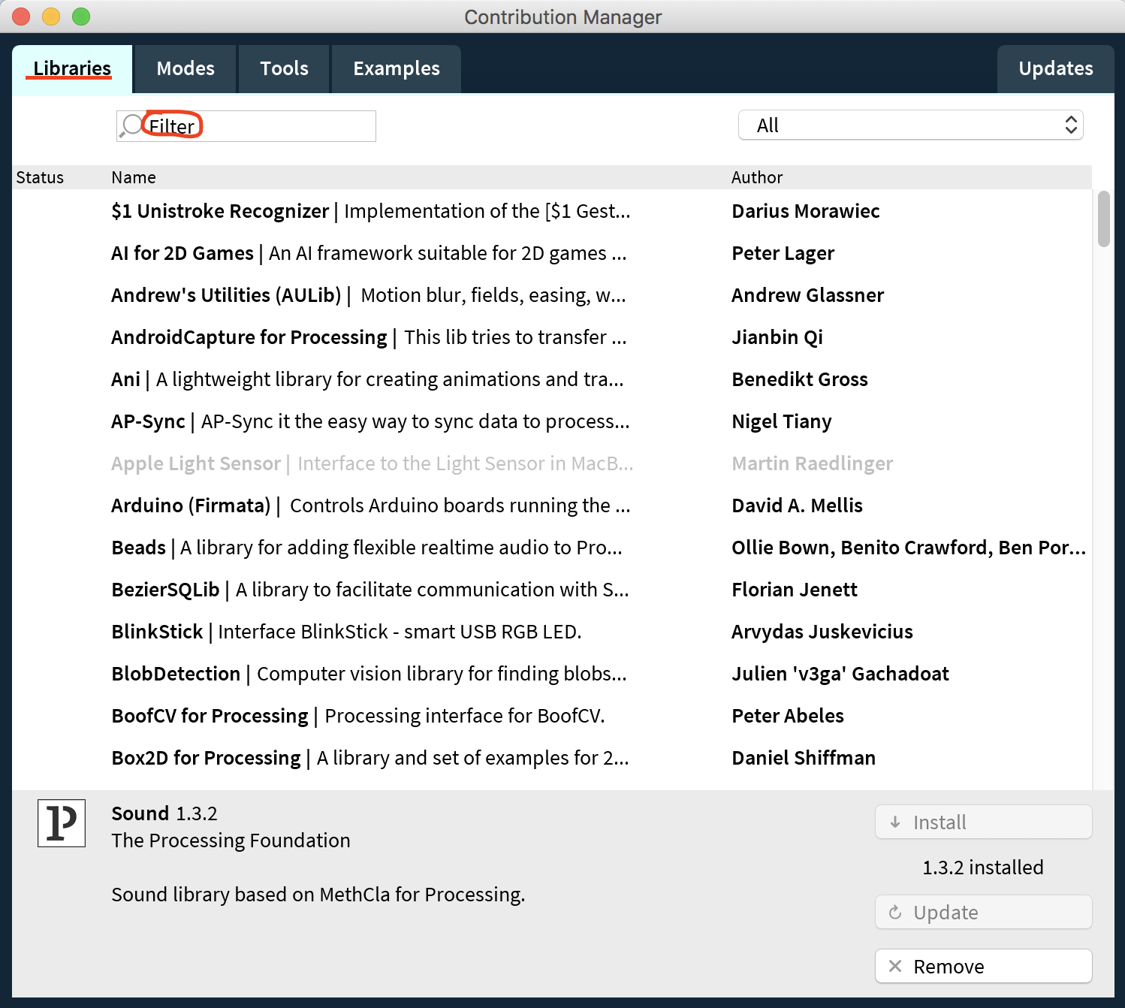Viewport: 1125px width, 1008px height.
Task: Select the $1 Unistroke Recognizer library
Action: (x=552, y=211)
